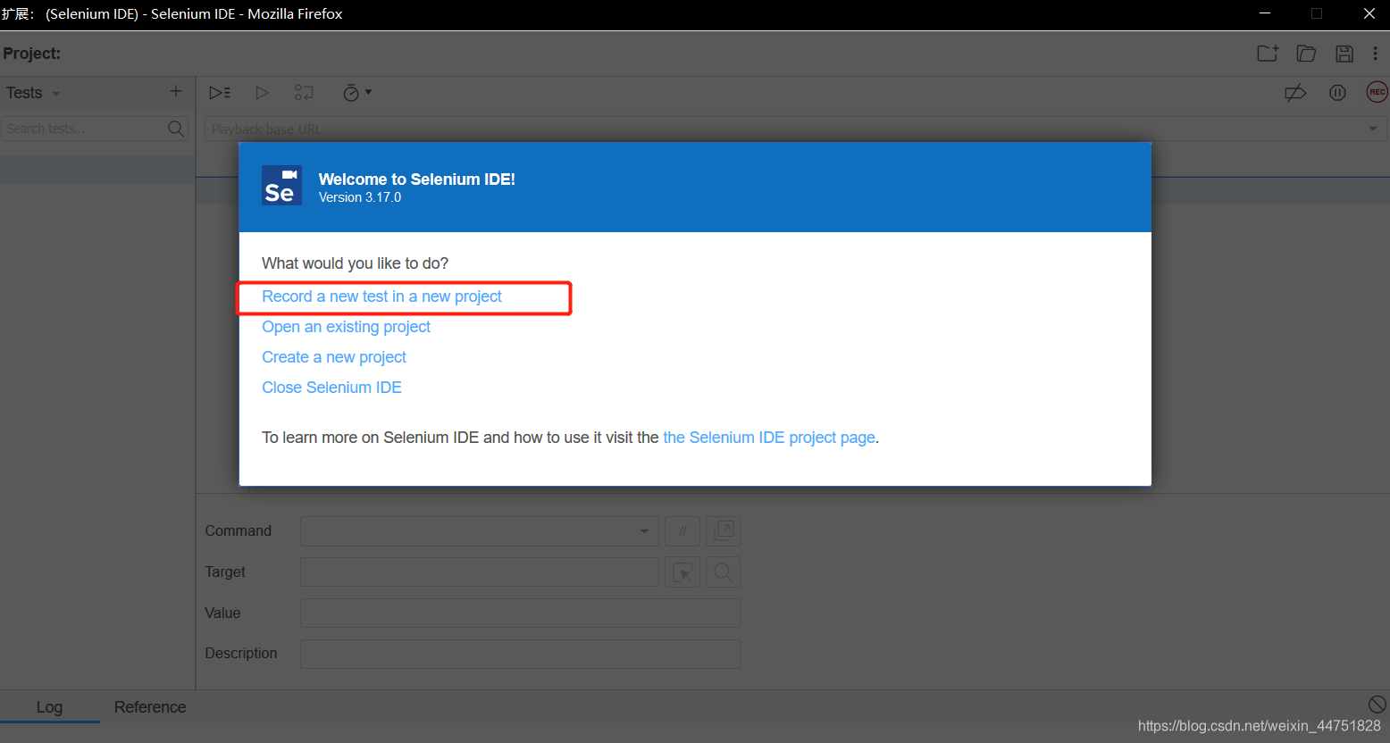1390x743 pixels.
Task: Click the Selenium Se logo in dialog
Action: (x=281, y=186)
